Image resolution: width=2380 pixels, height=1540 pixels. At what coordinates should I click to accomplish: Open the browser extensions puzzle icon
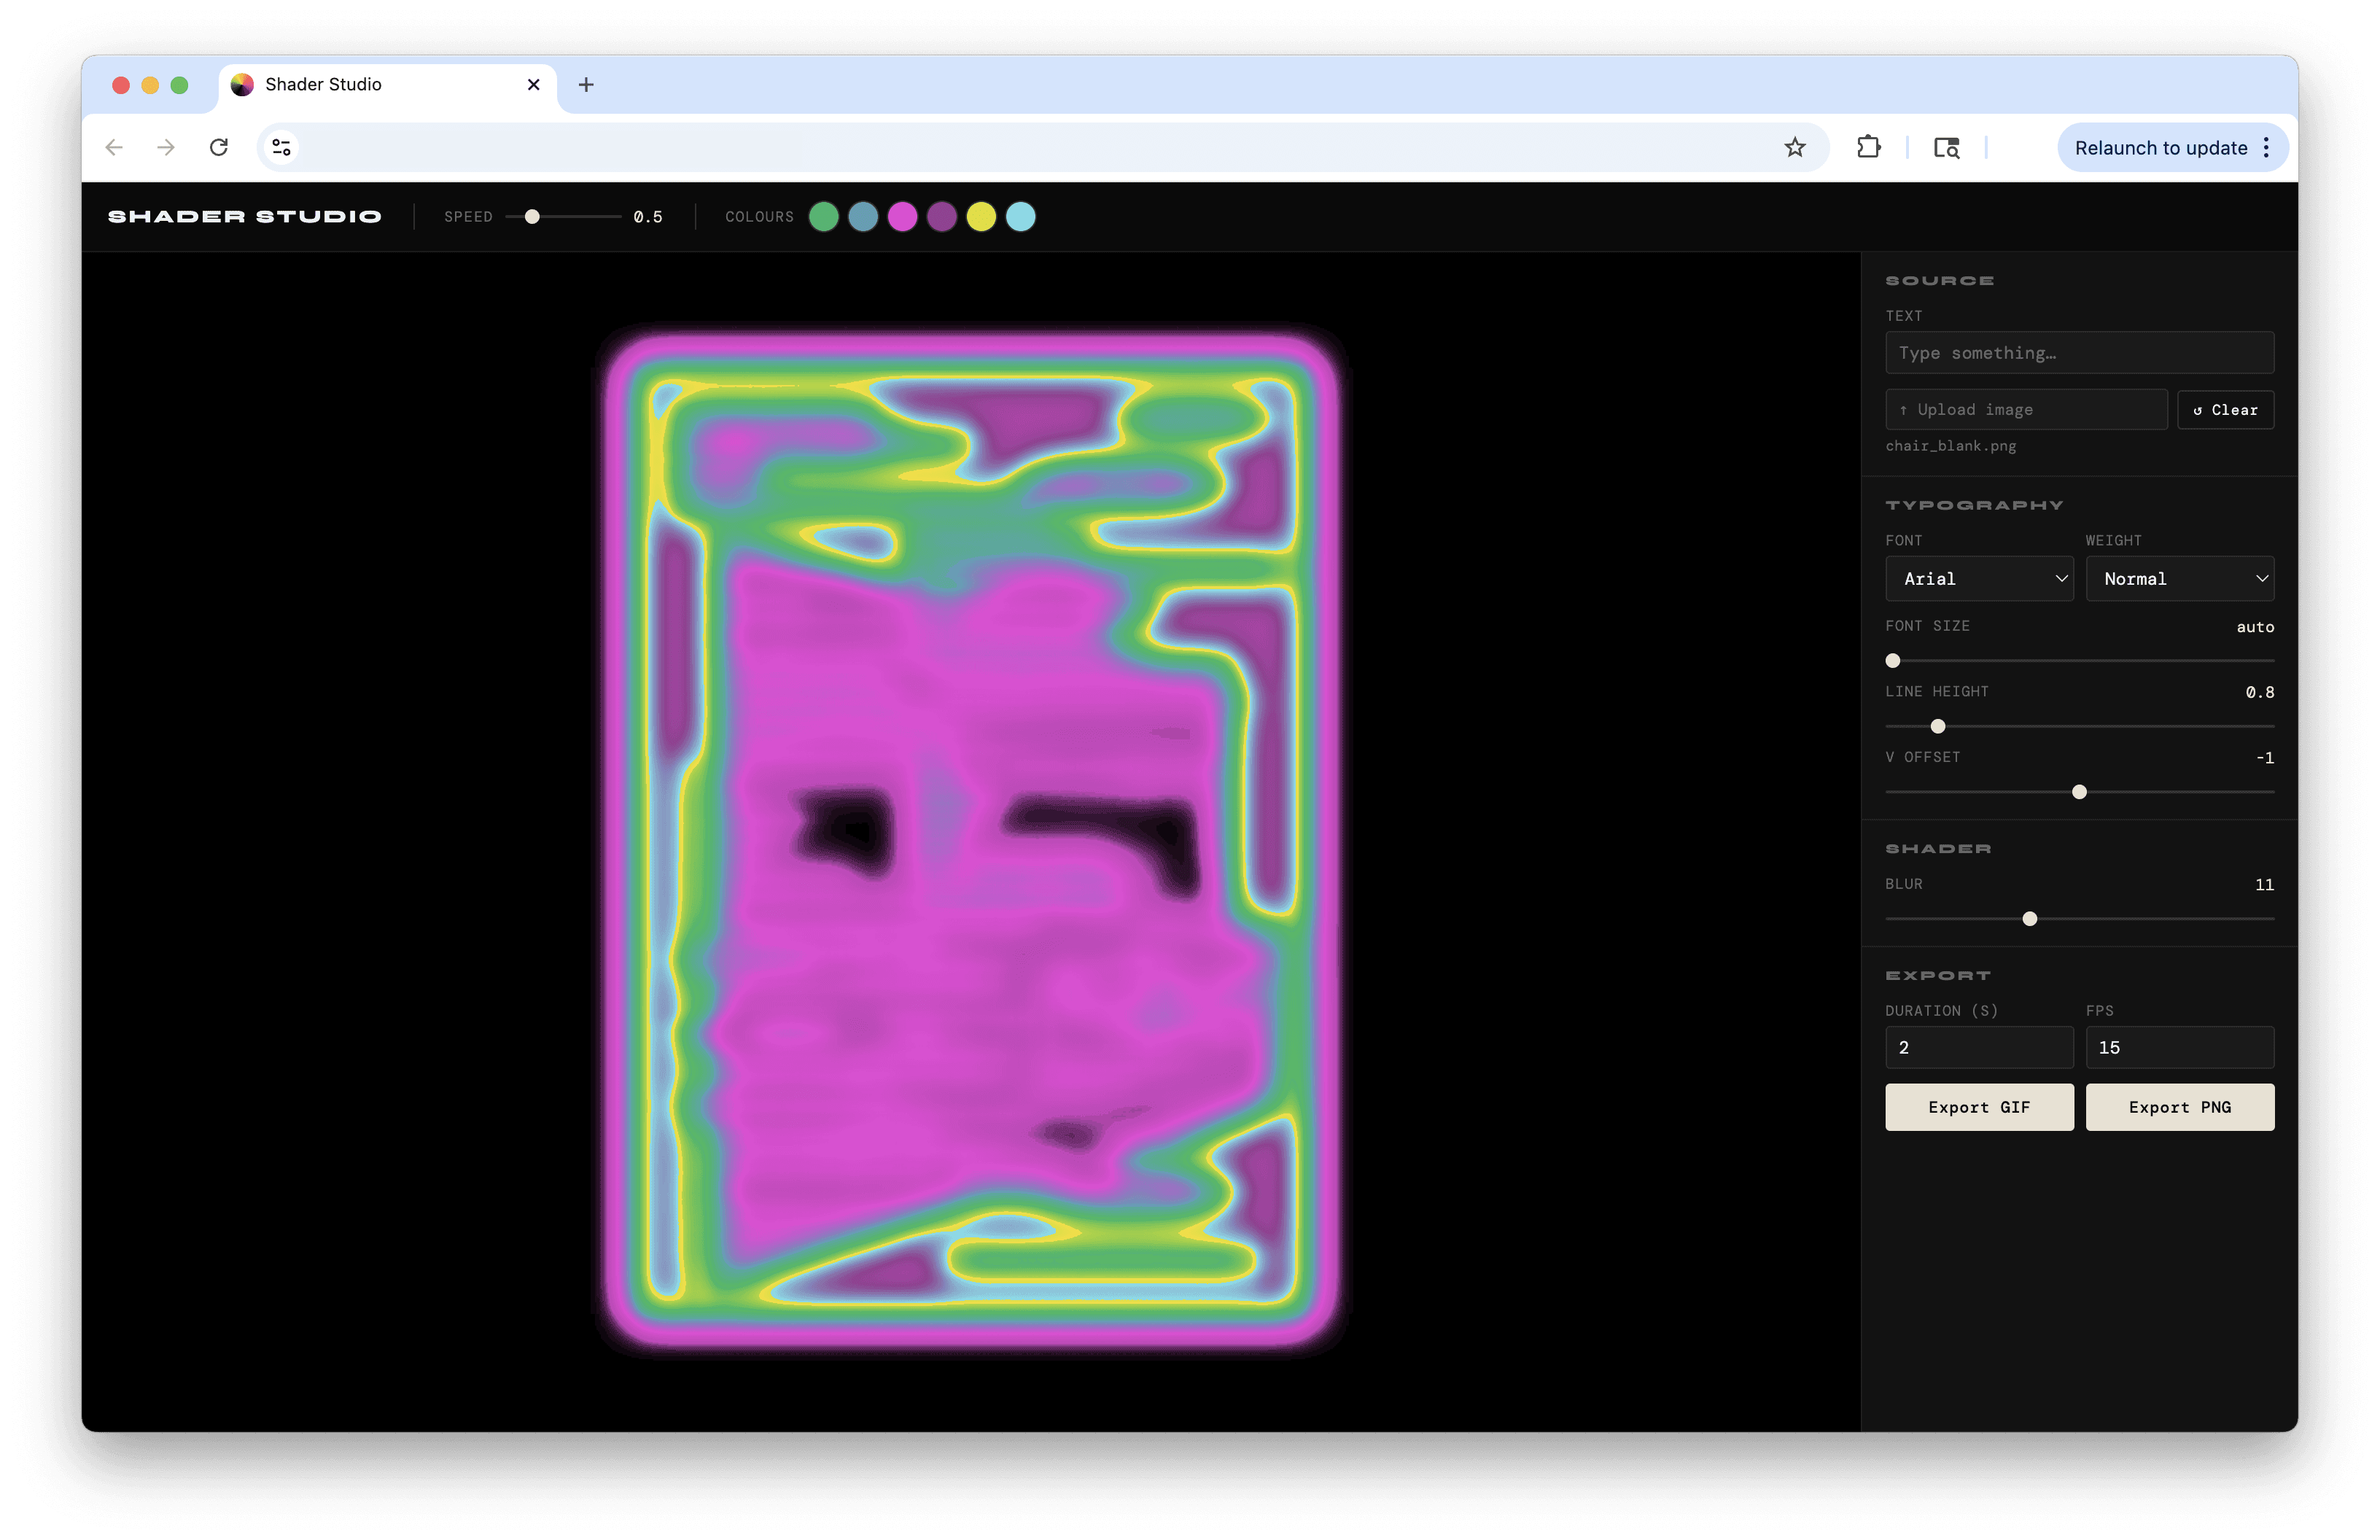1868,148
